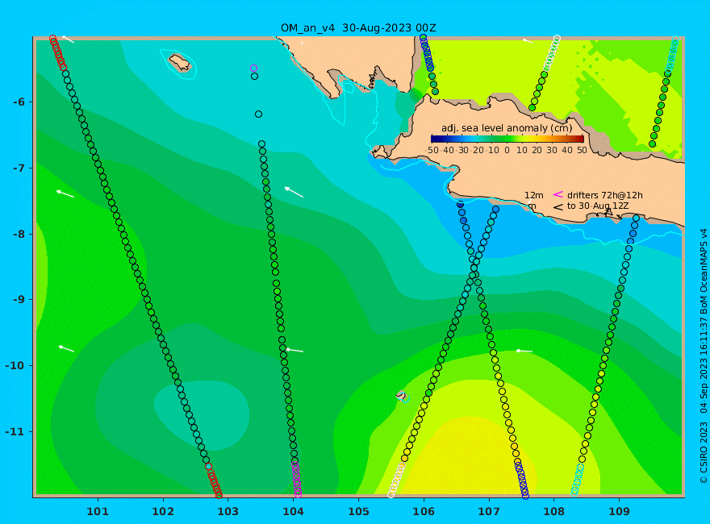Image resolution: width=710 pixels, height=524 pixels.
Task: Click the 101 longitude axis label
Action: click(x=98, y=512)
